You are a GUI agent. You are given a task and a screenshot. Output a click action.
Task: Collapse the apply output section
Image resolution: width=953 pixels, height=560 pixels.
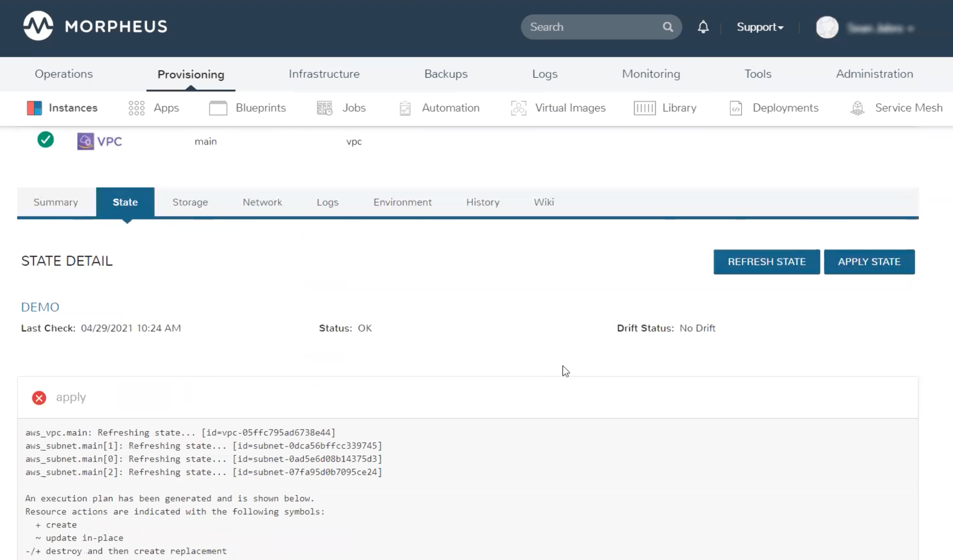tap(71, 397)
